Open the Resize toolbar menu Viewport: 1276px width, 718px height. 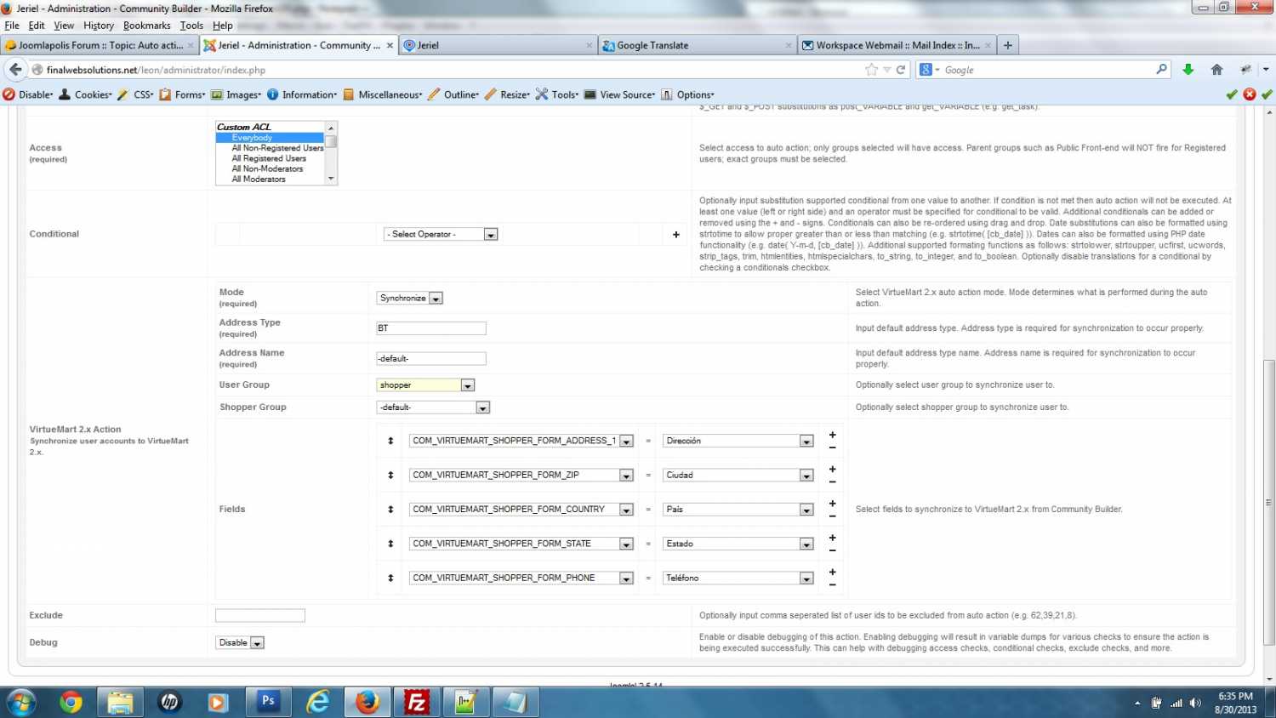507,94
